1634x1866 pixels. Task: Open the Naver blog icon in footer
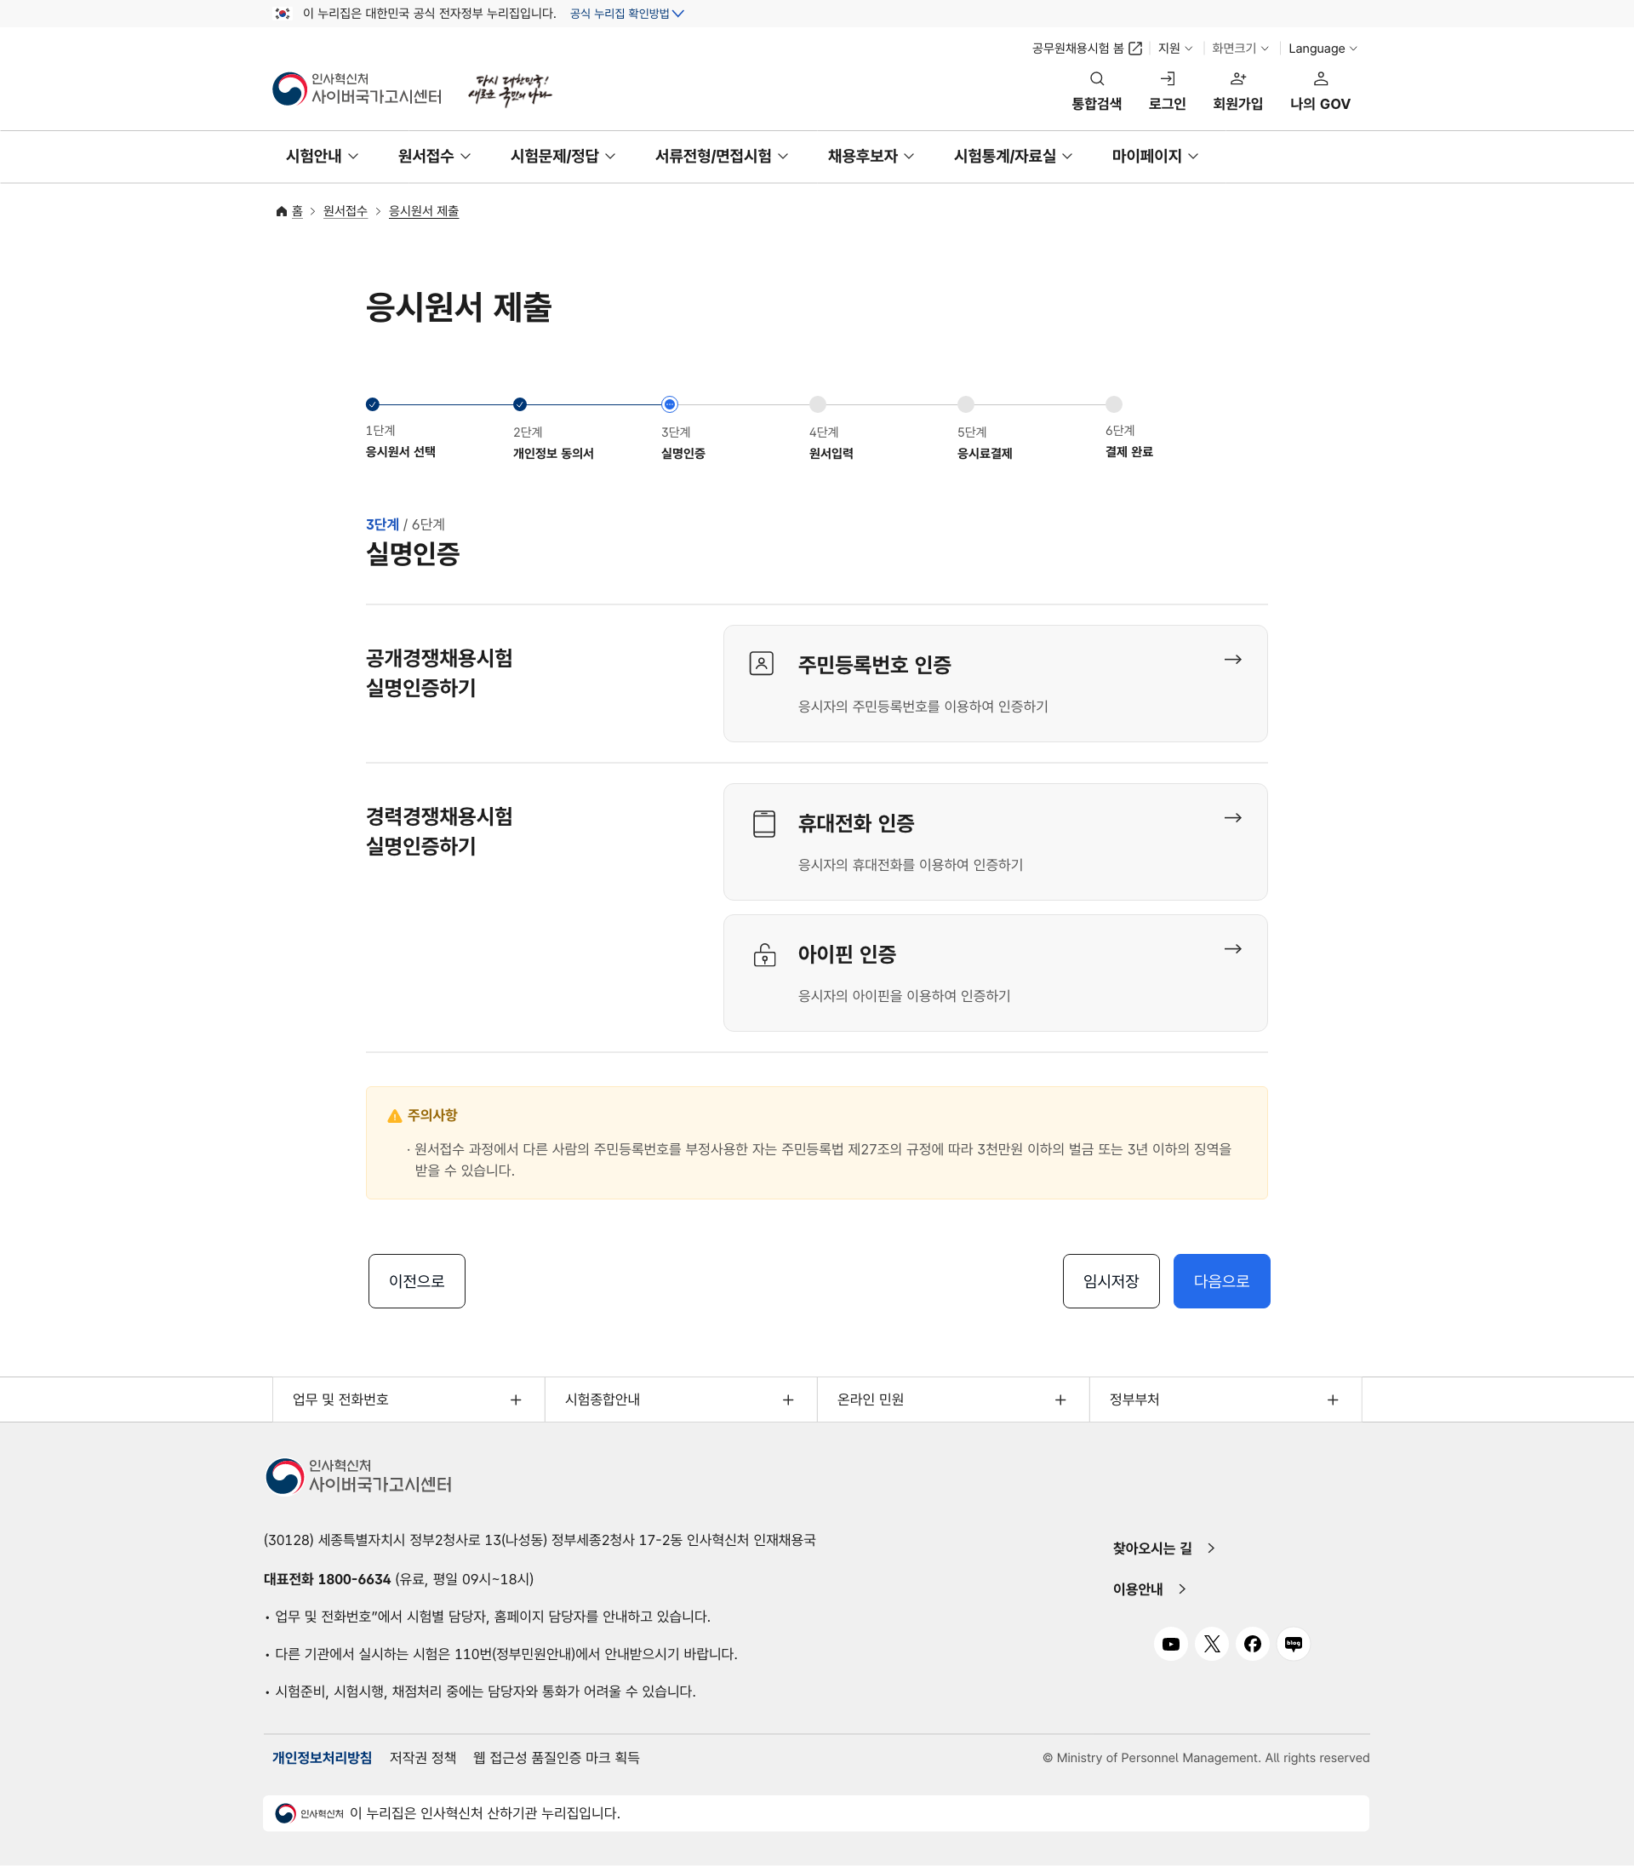pos(1293,1644)
